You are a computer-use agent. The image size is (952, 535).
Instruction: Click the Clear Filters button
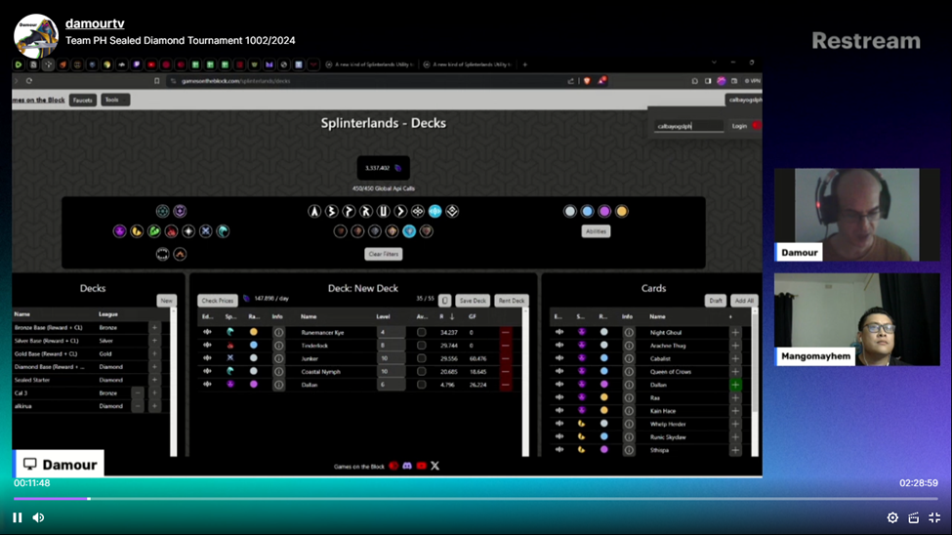click(384, 254)
